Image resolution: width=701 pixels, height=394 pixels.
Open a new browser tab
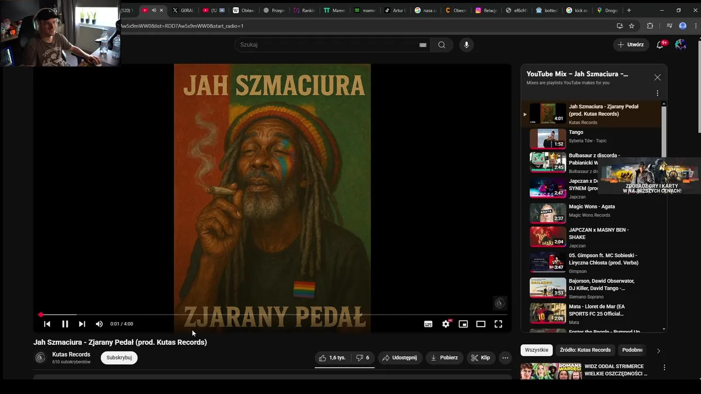tap(629, 10)
